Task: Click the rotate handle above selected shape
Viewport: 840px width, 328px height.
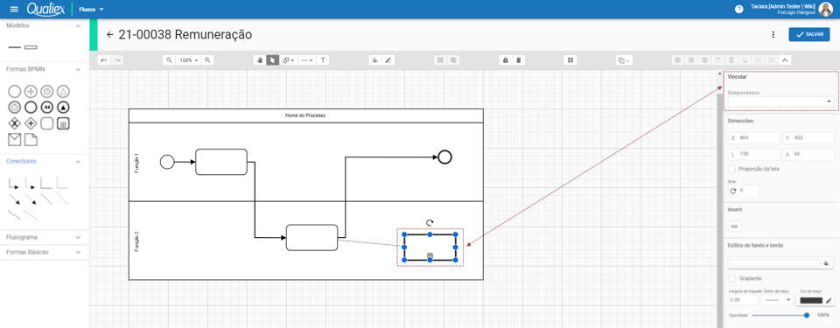Action: (430, 223)
